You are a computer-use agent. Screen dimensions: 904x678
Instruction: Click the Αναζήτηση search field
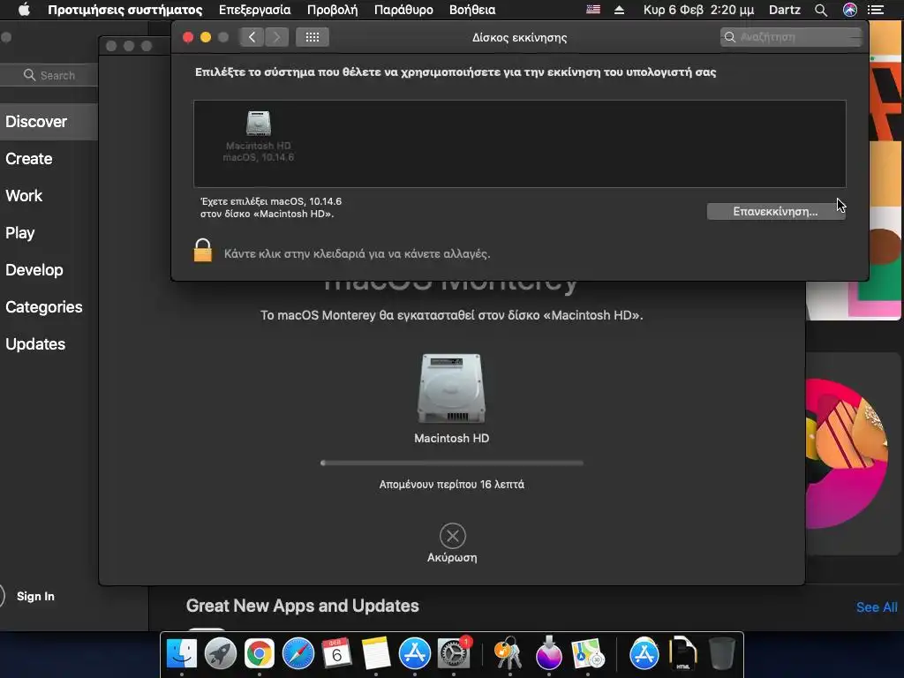(791, 37)
